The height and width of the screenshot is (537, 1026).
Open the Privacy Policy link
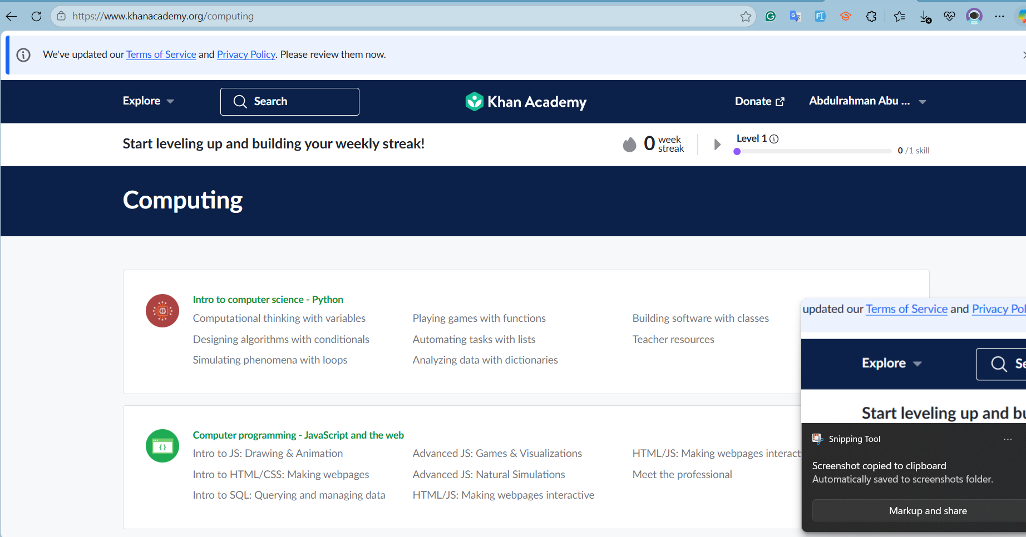click(246, 54)
